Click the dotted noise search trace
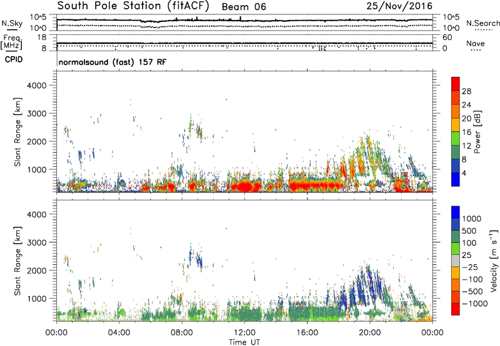This screenshot has width=500, height=346. pyautogui.click(x=244, y=25)
